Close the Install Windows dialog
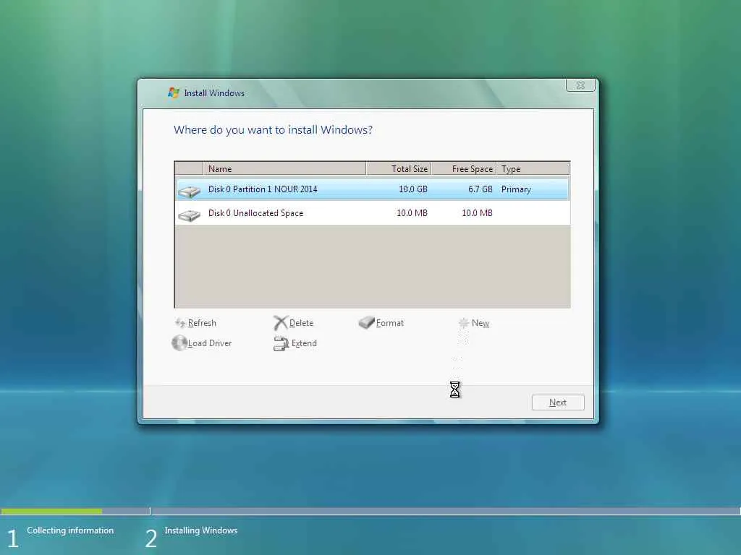Screen dimensions: 741x555 [580, 85]
